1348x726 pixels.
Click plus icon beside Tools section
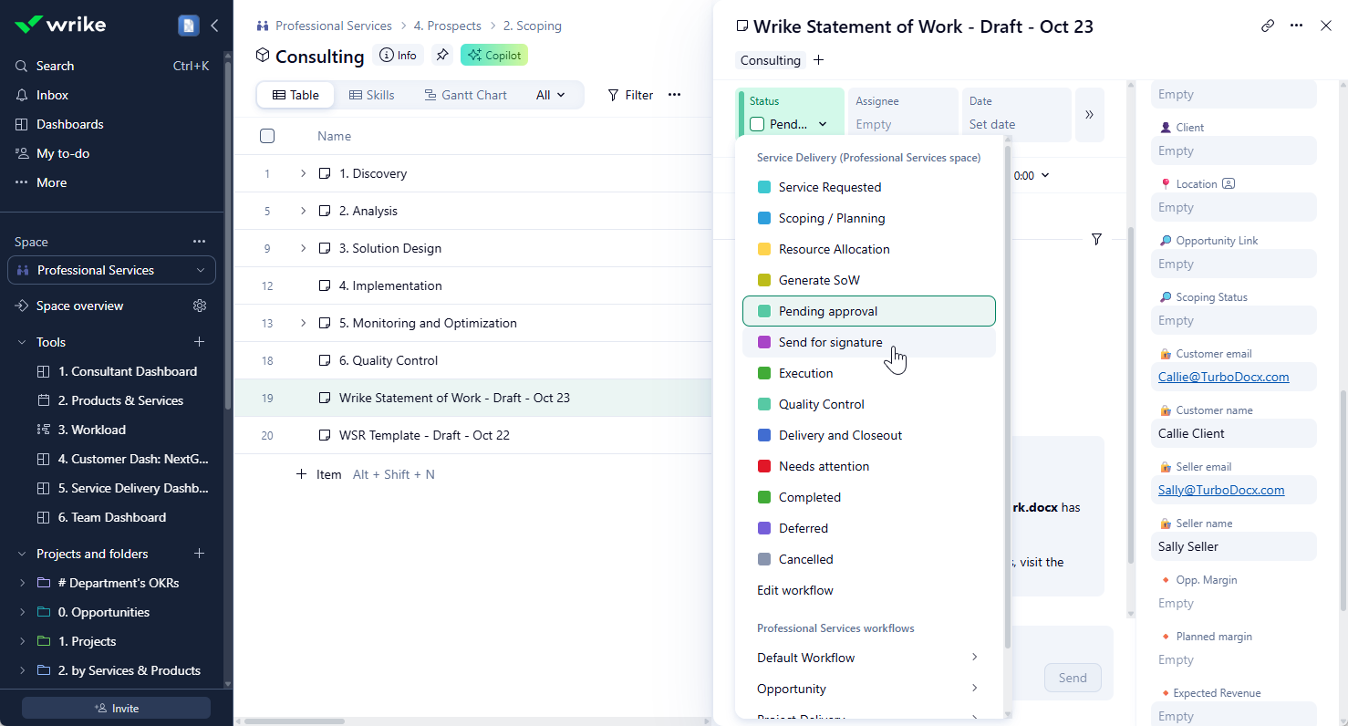pyautogui.click(x=200, y=342)
